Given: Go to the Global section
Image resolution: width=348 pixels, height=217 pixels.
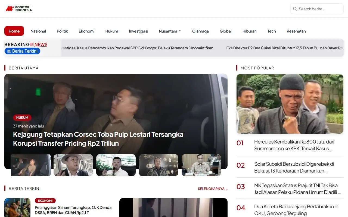Looking at the screenshot, I should pos(226,31).
